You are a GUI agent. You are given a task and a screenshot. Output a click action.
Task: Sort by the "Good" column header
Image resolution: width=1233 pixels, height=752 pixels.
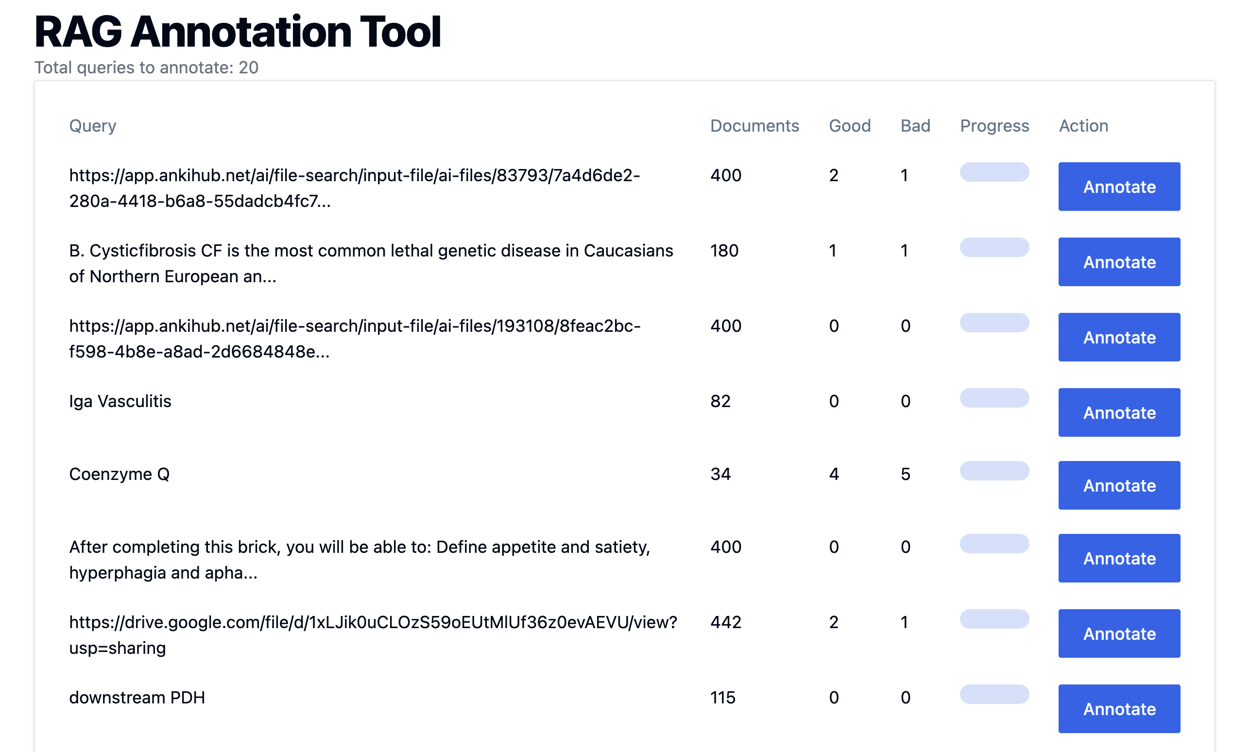coord(850,126)
